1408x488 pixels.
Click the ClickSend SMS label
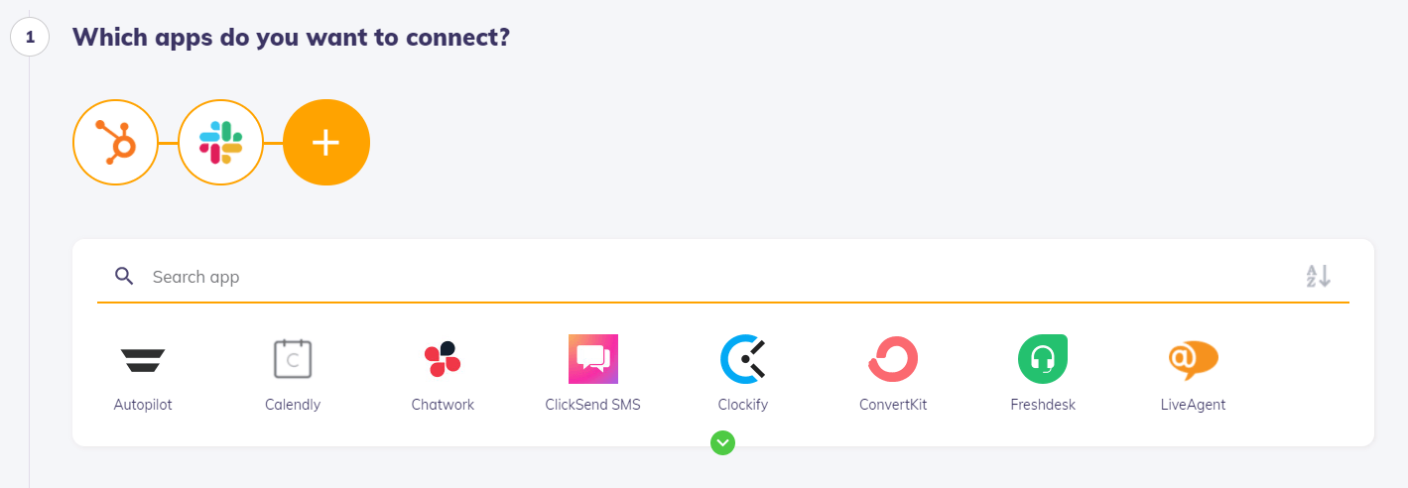point(593,405)
